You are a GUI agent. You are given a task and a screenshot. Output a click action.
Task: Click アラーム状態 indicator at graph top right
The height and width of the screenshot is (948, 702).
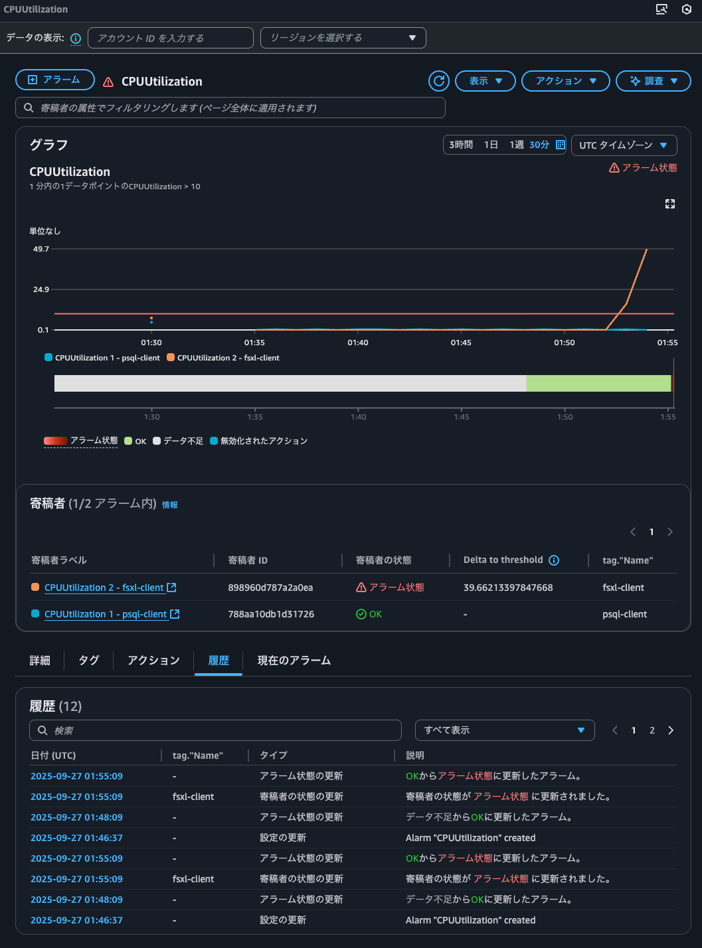[x=643, y=168]
